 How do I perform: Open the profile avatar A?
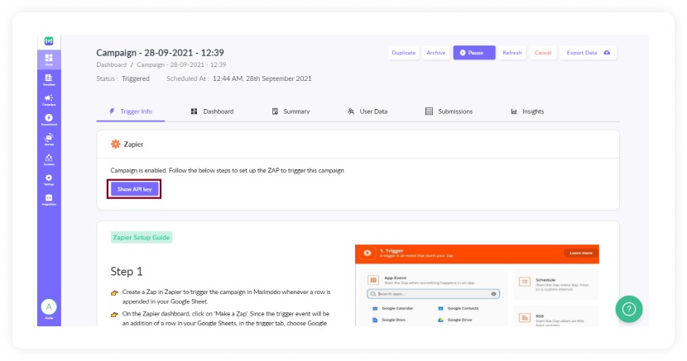pyautogui.click(x=49, y=306)
